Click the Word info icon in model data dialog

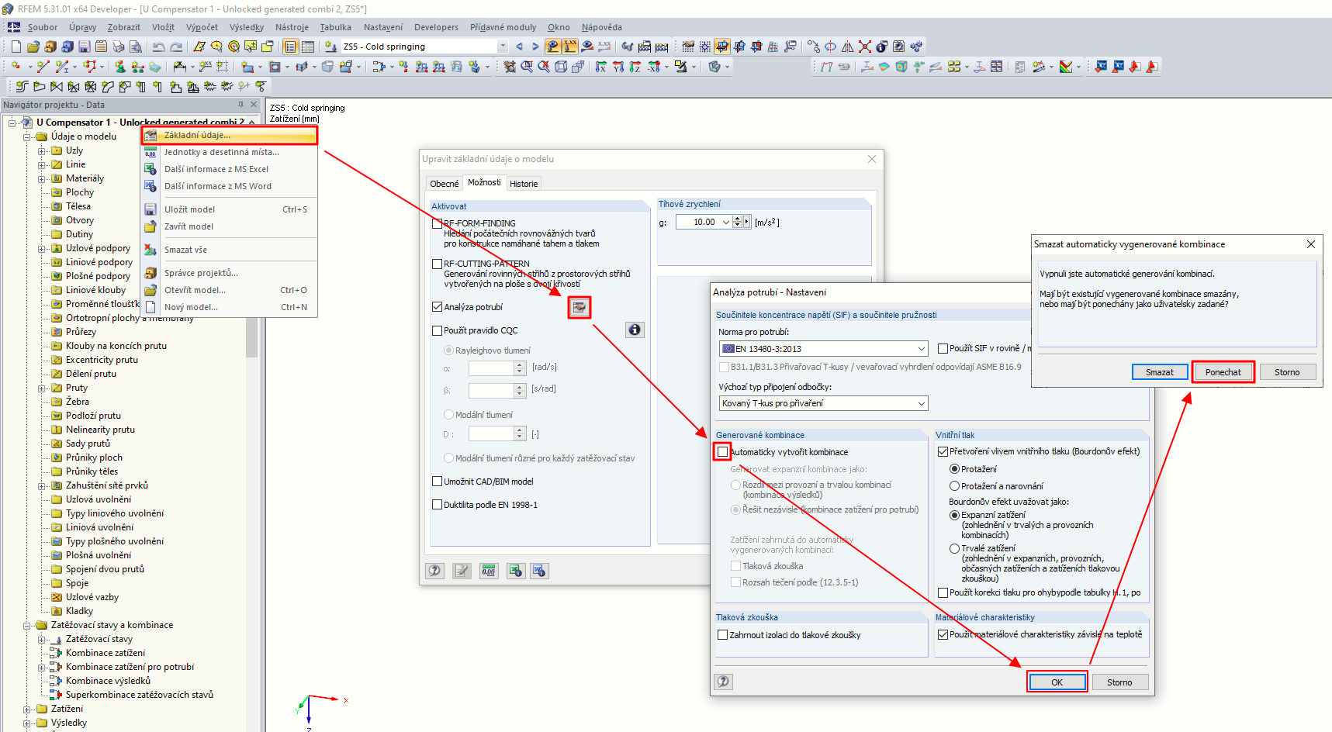coord(540,571)
